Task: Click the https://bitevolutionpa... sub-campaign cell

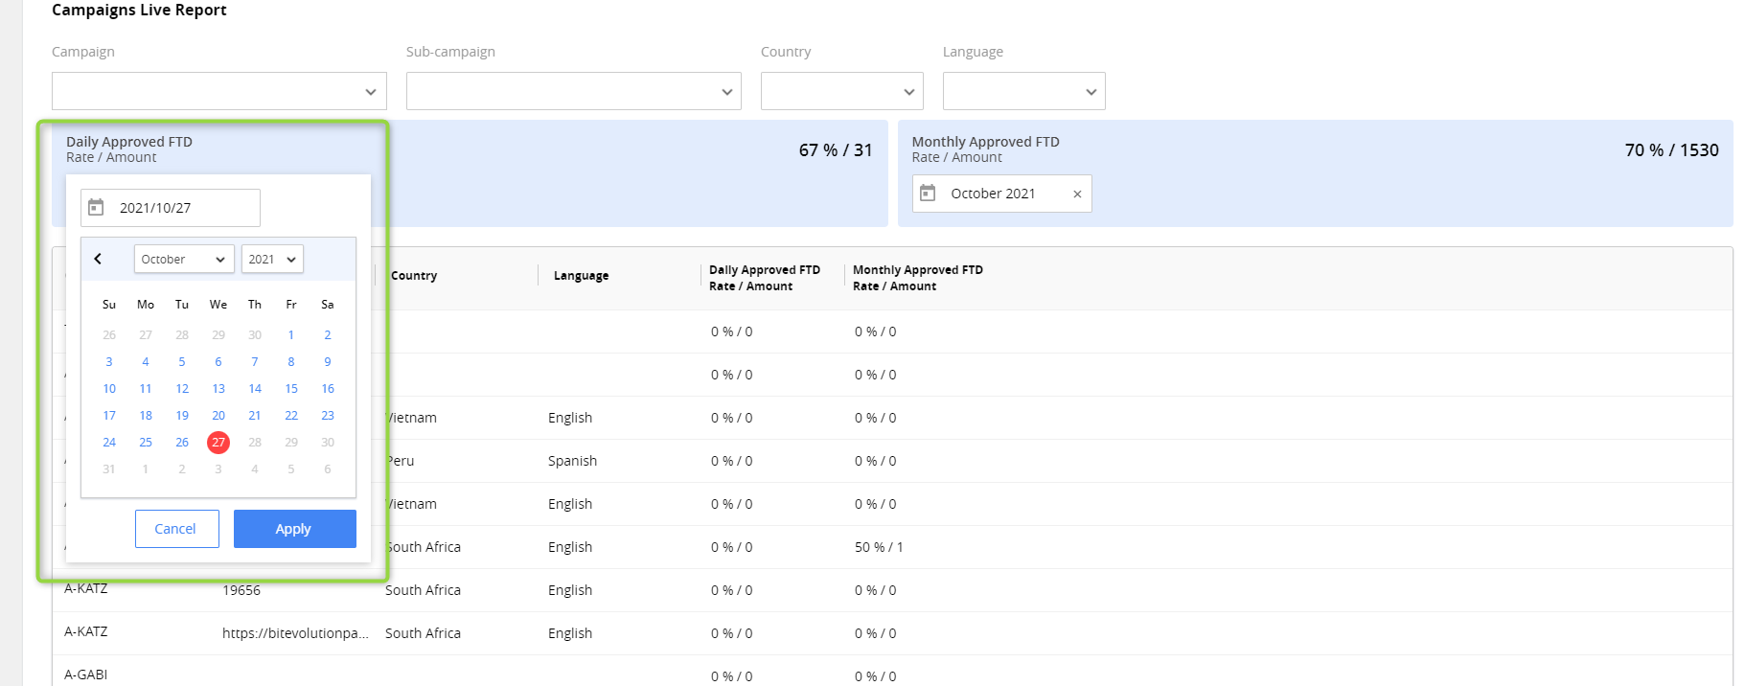Action: (x=295, y=633)
